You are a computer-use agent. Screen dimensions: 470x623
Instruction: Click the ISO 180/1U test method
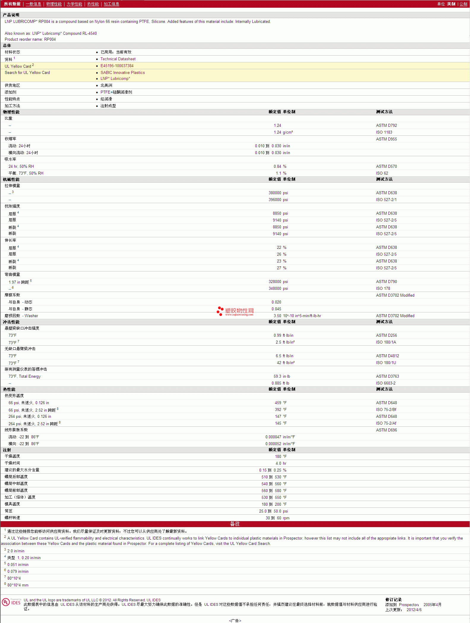point(386,363)
